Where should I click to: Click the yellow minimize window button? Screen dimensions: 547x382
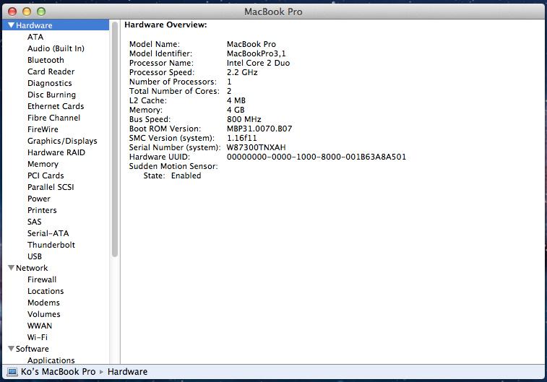(x=27, y=12)
